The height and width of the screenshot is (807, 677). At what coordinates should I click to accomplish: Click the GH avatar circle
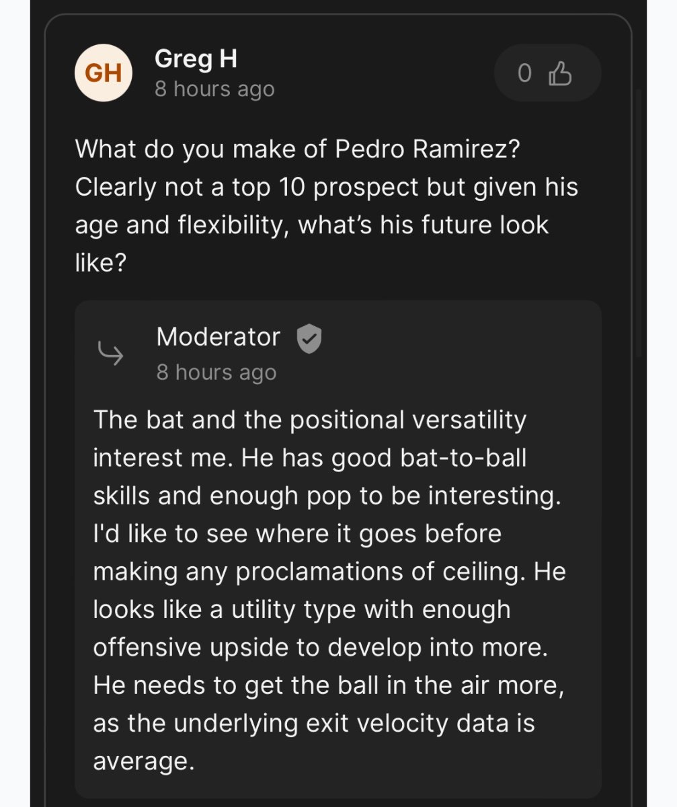[102, 73]
